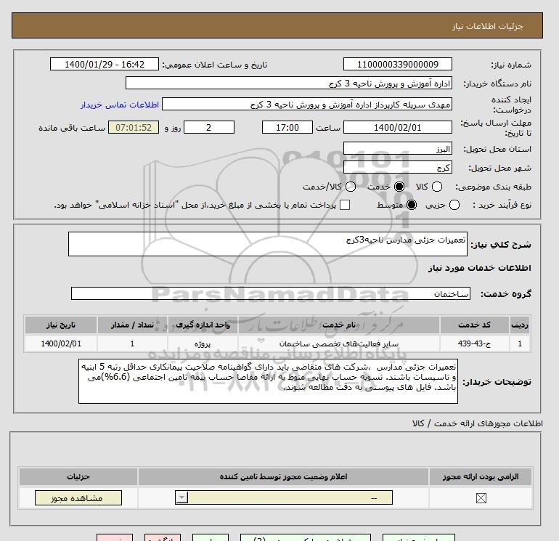Screen dimensions: 559x541
Task: Click 'اعلام وضعیت مجوز توسط تامین کننده' column header
Action: point(283,477)
